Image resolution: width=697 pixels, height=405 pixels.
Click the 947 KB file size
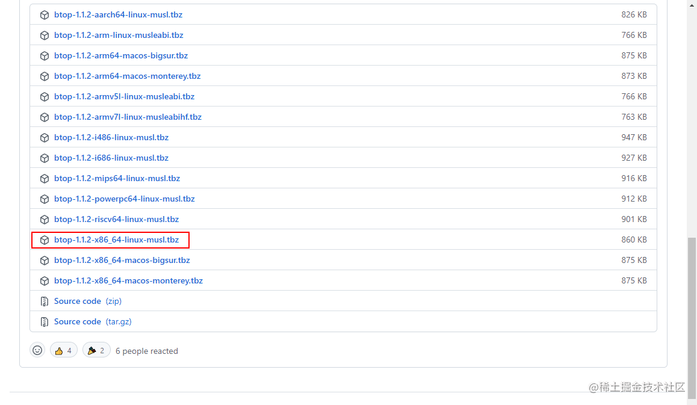(634, 137)
